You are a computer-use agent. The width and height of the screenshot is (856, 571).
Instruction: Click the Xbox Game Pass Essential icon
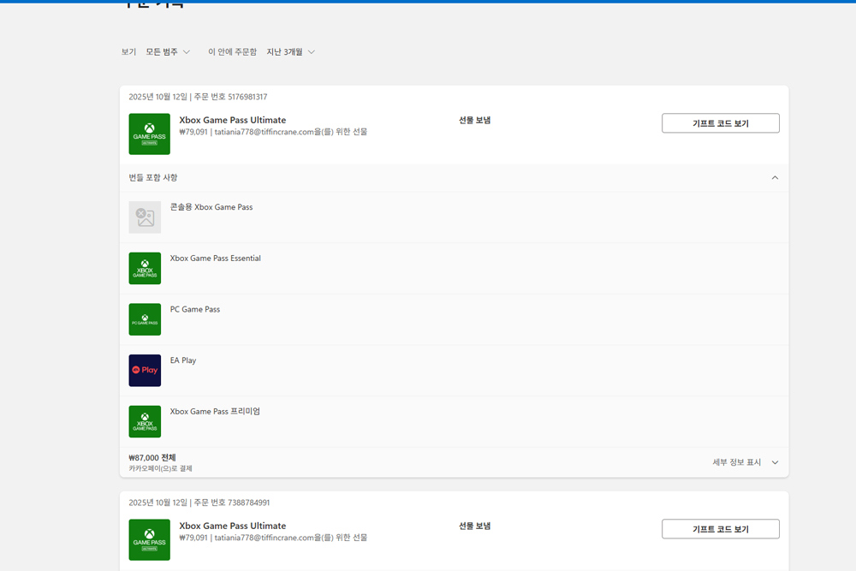pyautogui.click(x=145, y=268)
